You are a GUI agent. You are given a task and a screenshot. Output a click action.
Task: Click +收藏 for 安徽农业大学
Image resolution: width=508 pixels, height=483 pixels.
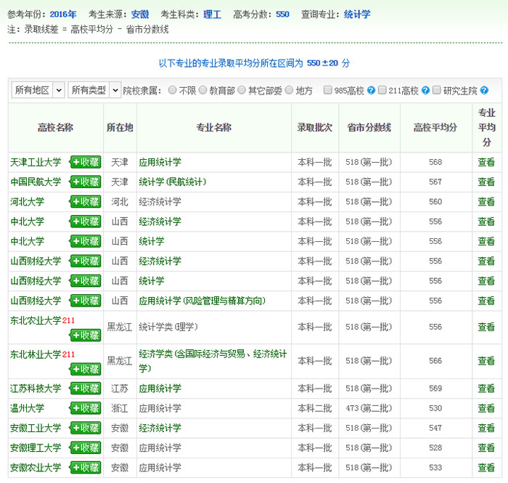86,468
